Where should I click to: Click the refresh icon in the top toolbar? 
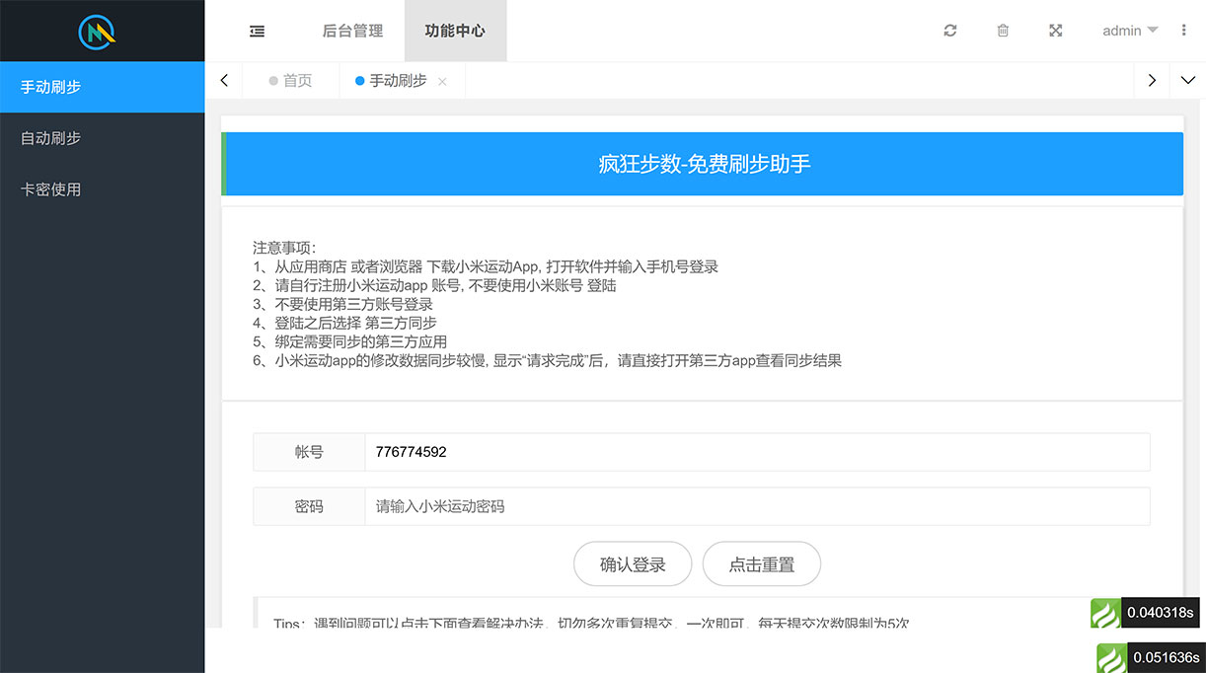point(949,31)
